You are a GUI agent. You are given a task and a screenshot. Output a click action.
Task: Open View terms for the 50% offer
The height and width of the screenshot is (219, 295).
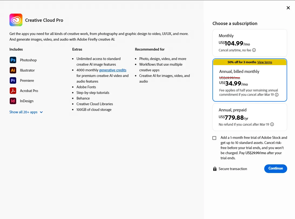265,62
